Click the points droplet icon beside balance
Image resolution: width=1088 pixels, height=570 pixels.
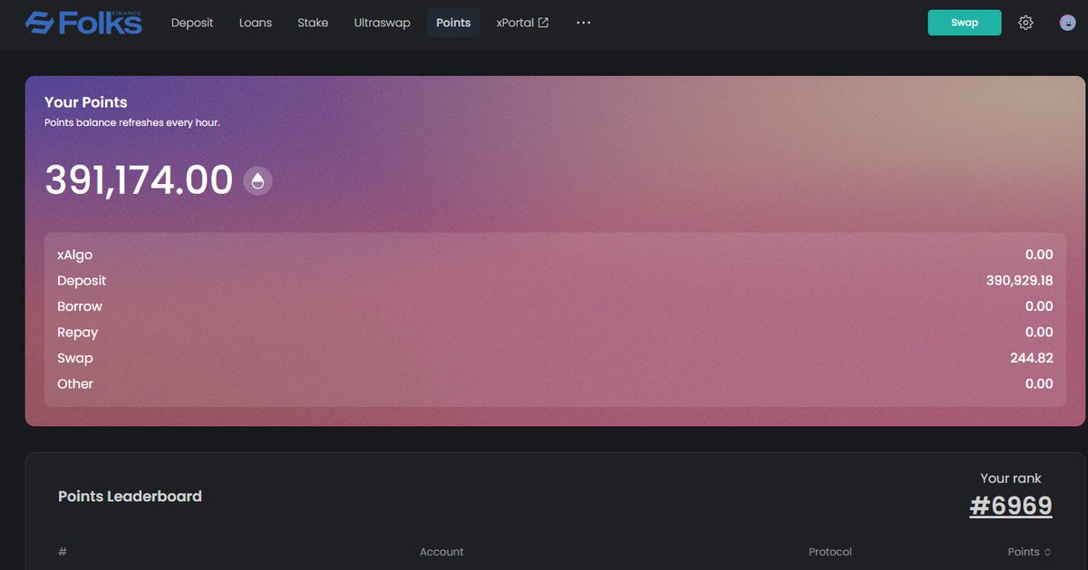pos(257,181)
